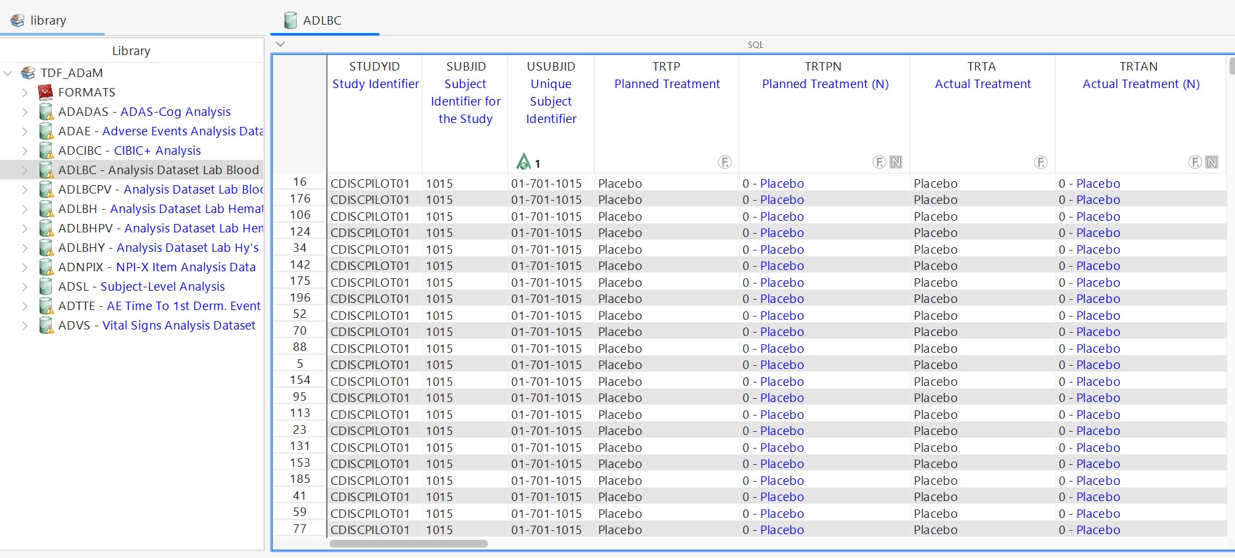This screenshot has height=558, width=1235.
Task: Click the library books icon in the tab
Action: tap(17, 21)
